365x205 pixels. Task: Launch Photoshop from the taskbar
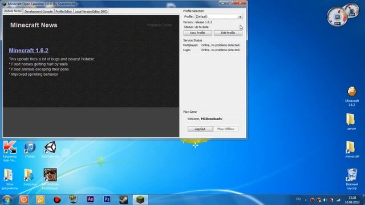coord(107,199)
